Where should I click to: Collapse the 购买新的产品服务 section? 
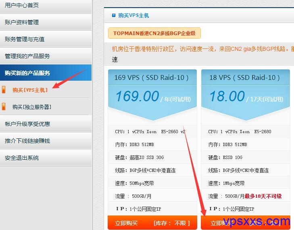click(x=27, y=73)
